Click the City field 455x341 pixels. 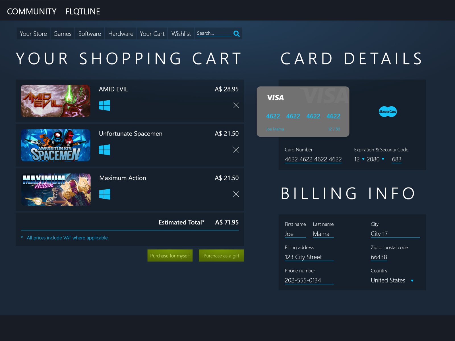[x=395, y=234]
